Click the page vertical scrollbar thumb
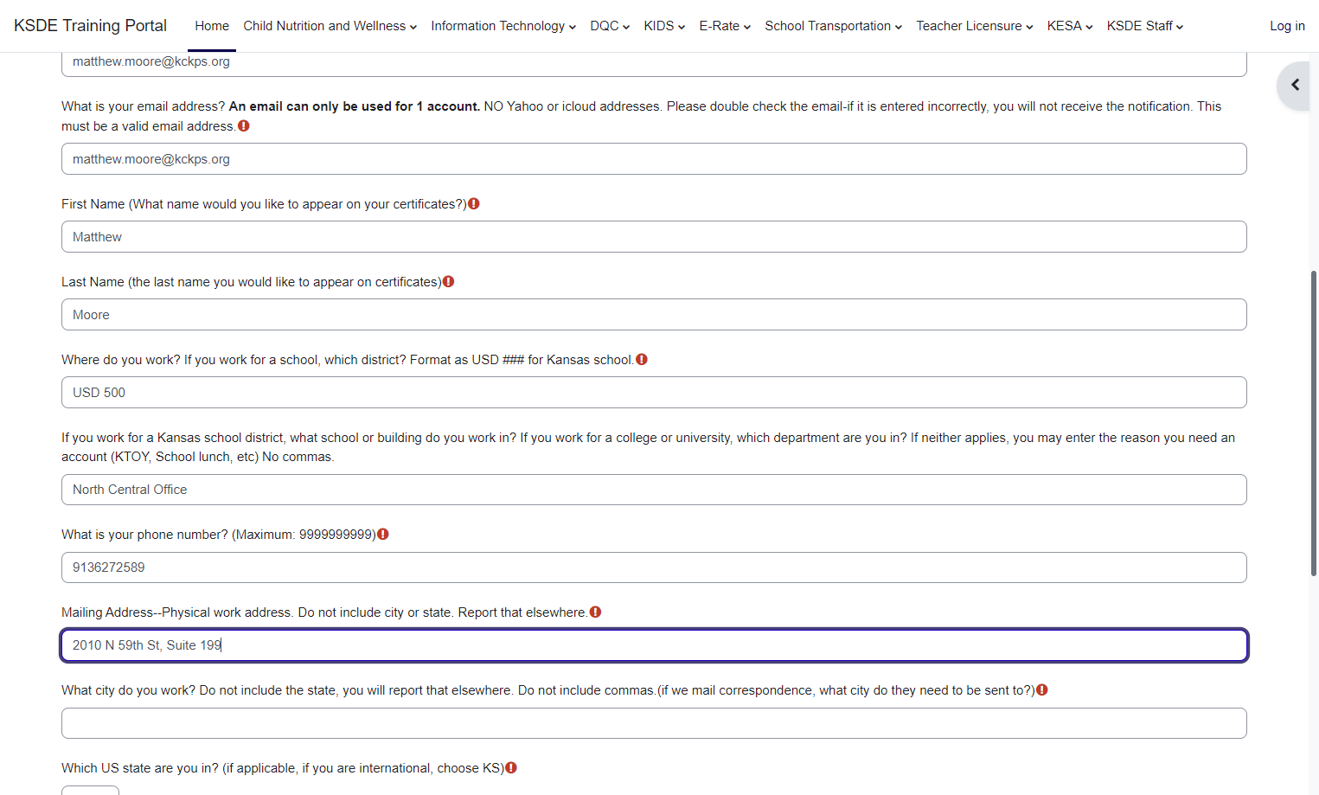This screenshot has height=795, width=1319. (x=1314, y=424)
